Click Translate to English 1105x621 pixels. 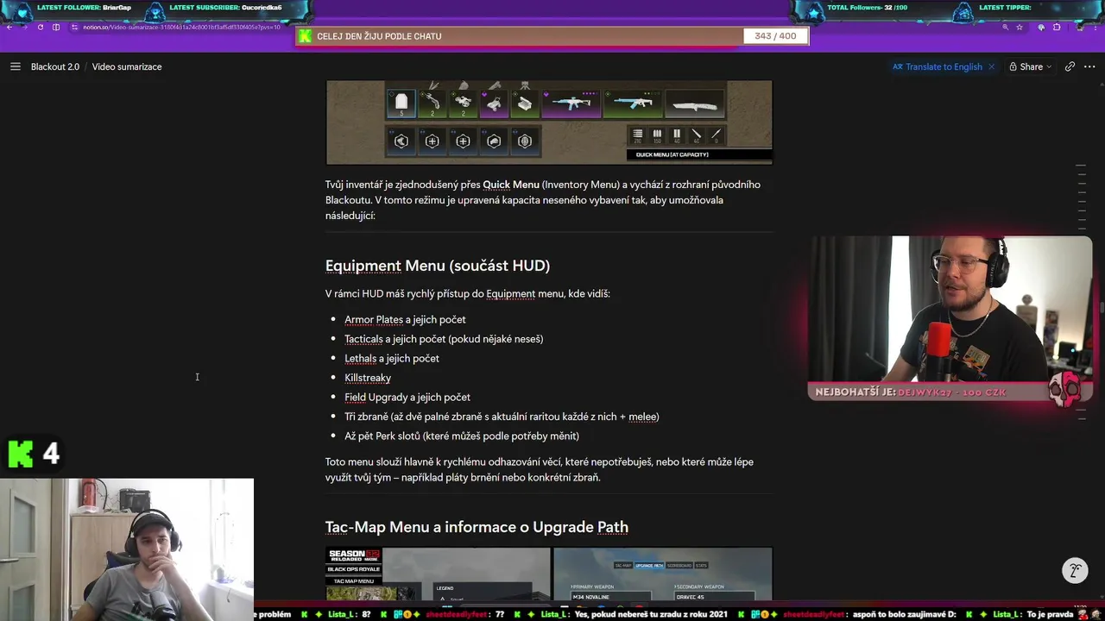(938, 66)
